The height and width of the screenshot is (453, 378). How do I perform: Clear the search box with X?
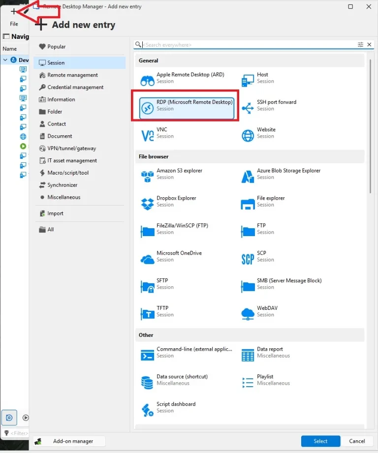click(x=369, y=44)
